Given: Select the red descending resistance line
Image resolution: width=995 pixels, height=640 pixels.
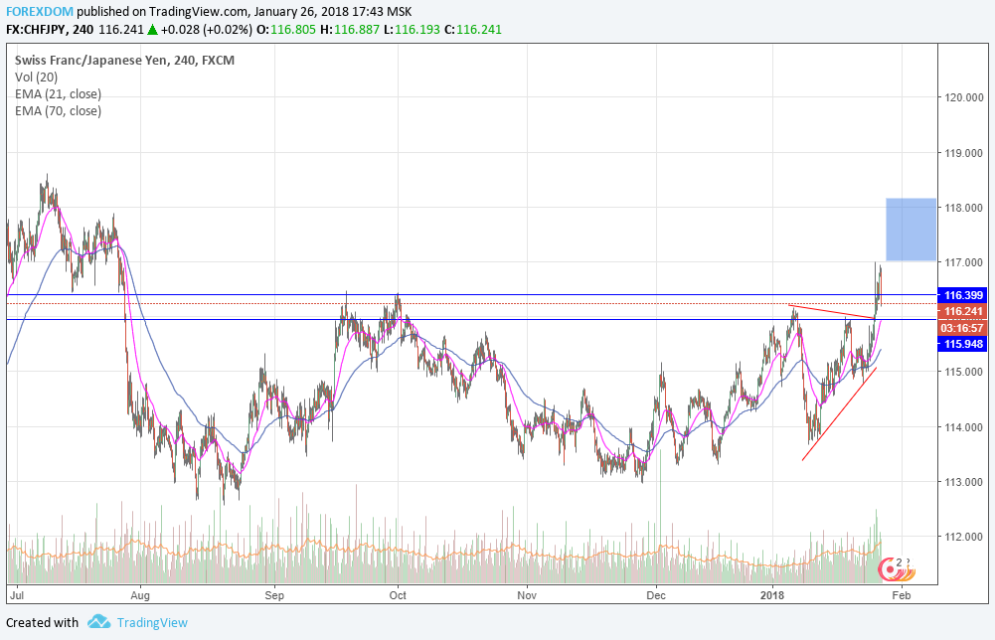Looking at the screenshot, I should pyautogui.click(x=831, y=312).
